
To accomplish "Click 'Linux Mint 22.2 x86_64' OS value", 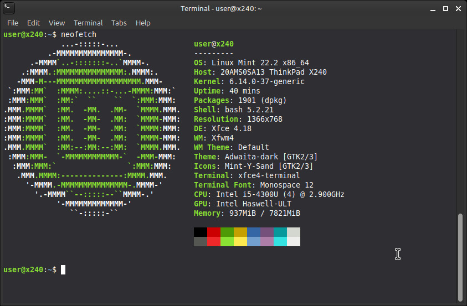I will (260, 63).
